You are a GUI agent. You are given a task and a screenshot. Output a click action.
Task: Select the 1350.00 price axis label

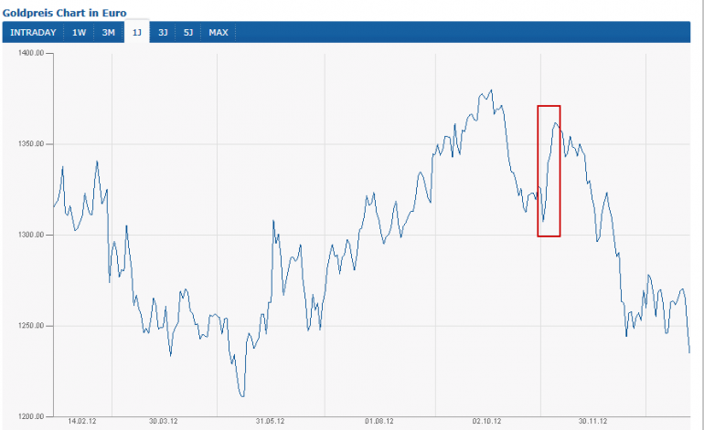coord(32,144)
